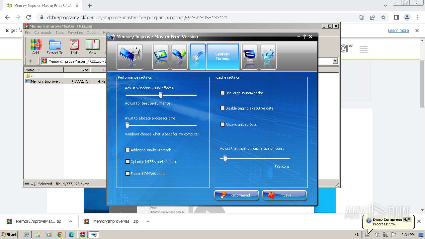Close the Deep Compress notification balloon

pyautogui.click(x=409, y=219)
